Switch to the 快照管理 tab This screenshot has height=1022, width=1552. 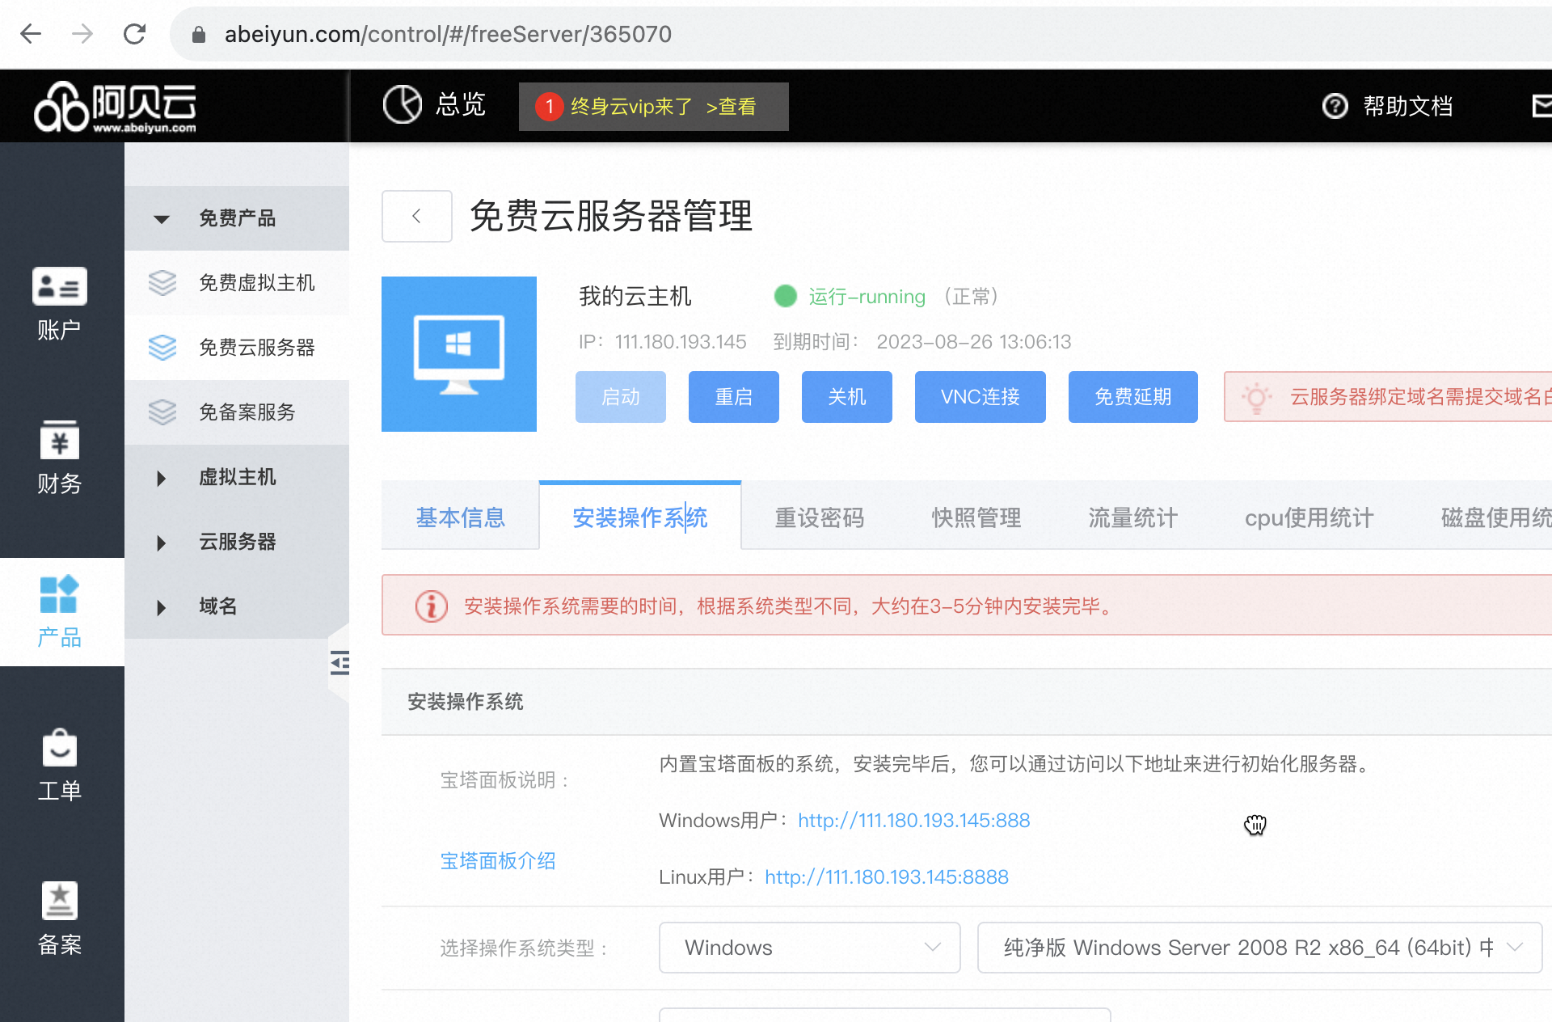click(x=976, y=517)
